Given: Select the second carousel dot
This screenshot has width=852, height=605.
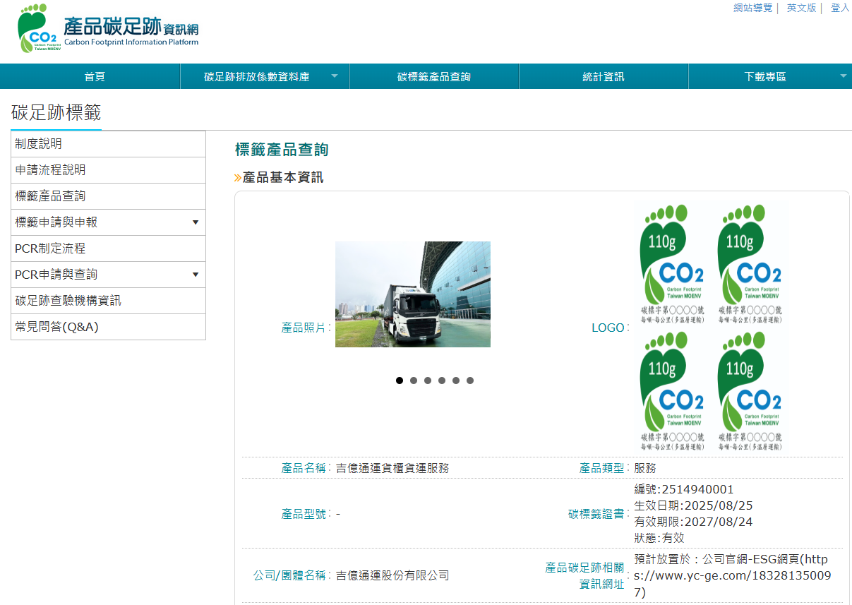Looking at the screenshot, I should tap(414, 381).
